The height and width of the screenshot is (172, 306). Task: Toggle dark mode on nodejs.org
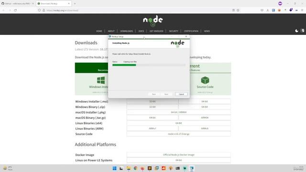[x=296, y=31]
